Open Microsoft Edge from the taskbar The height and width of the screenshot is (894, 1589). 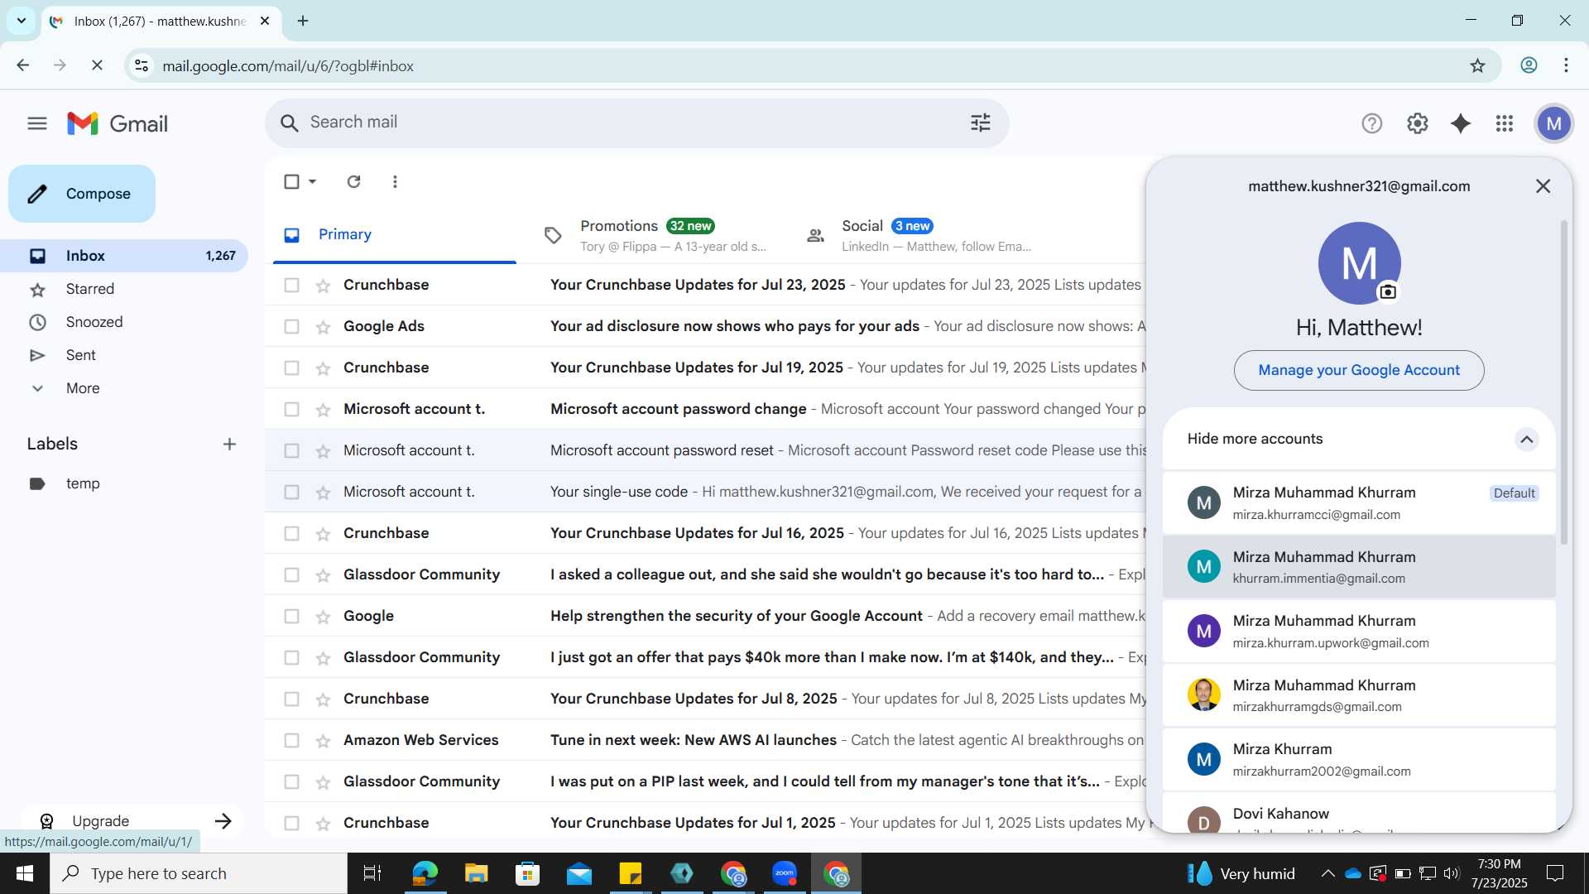click(x=425, y=873)
